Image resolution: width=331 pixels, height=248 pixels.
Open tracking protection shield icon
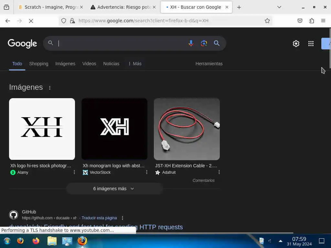click(64, 21)
